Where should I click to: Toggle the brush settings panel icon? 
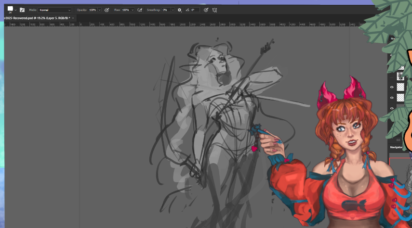point(22,10)
